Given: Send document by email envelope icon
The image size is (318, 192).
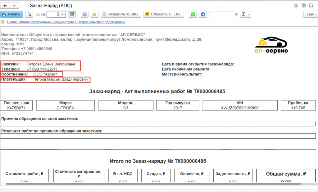Looking at the screenshot, I should [x=94, y=14].
